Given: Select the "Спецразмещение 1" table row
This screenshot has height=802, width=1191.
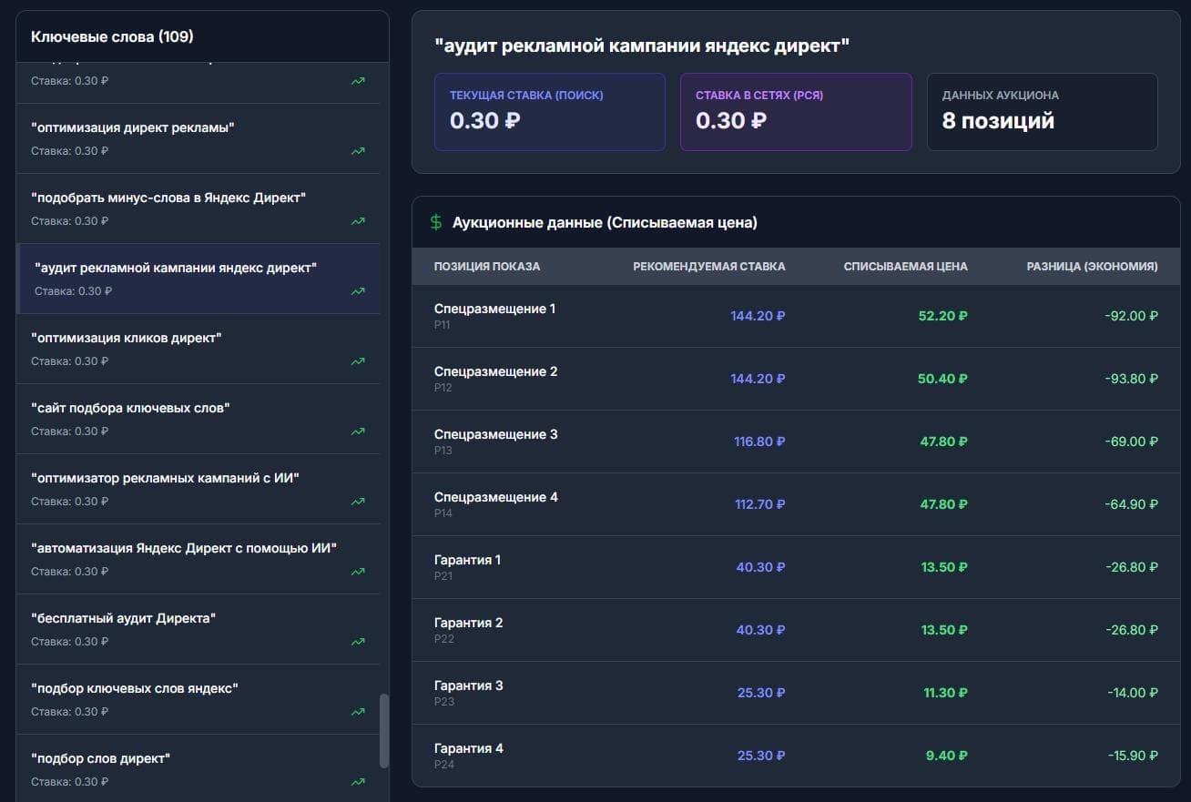Looking at the screenshot, I should 796,316.
